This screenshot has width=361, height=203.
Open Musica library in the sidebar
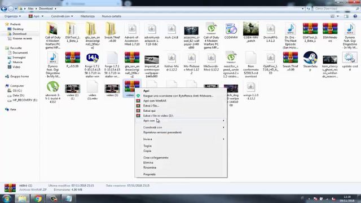17,62
